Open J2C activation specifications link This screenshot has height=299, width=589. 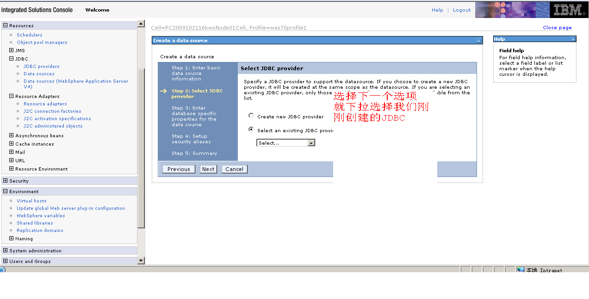(57, 119)
